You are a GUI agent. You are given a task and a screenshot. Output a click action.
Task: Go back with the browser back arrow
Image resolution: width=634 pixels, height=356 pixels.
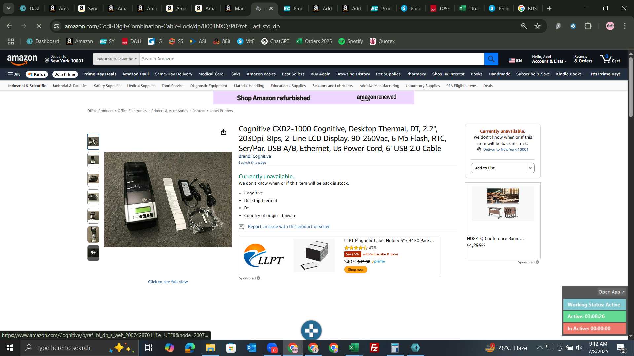coord(9,26)
